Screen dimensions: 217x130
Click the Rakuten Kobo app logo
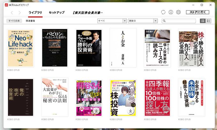coord(6,5)
